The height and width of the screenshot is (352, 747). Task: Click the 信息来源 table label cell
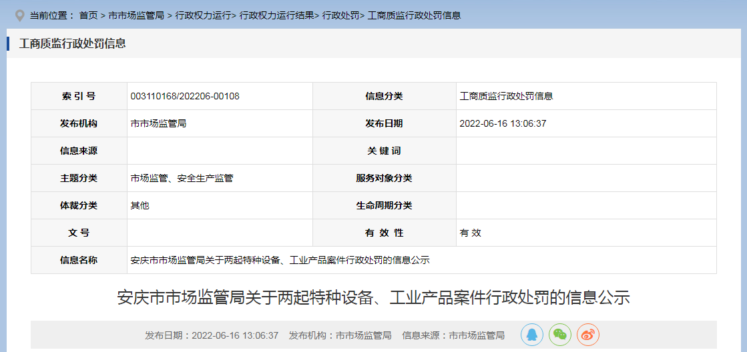pyautogui.click(x=79, y=151)
